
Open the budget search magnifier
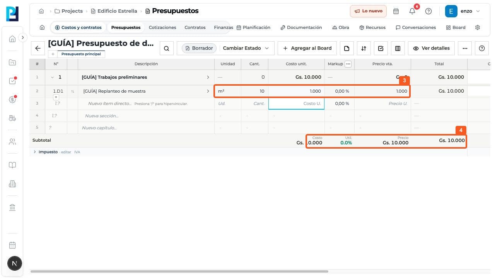(x=166, y=48)
